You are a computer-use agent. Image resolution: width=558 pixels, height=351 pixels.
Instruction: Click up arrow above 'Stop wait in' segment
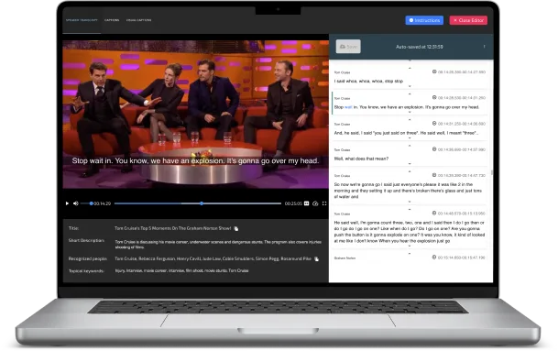click(x=410, y=94)
